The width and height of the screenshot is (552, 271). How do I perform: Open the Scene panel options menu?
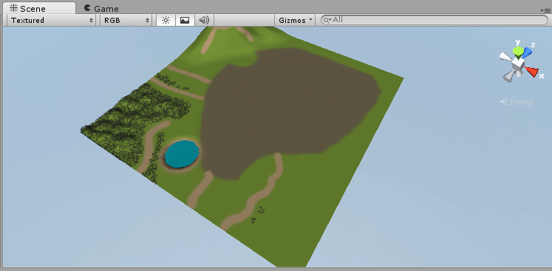pos(545,11)
